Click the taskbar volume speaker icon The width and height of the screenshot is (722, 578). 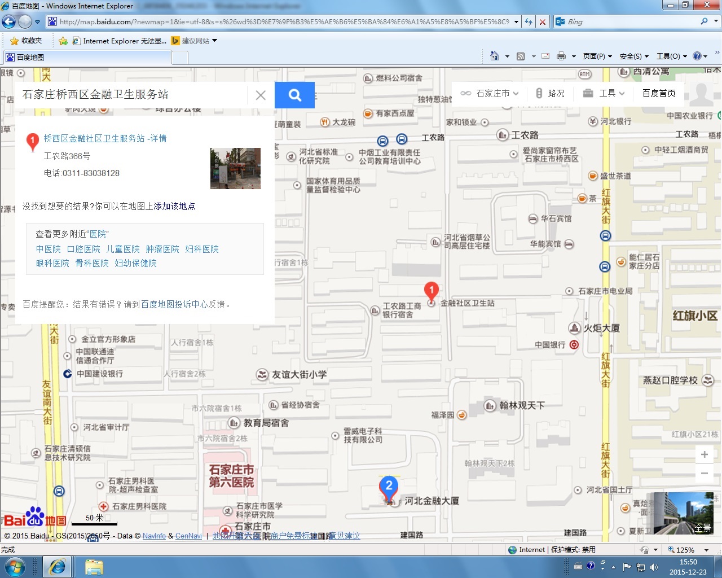[x=654, y=567]
